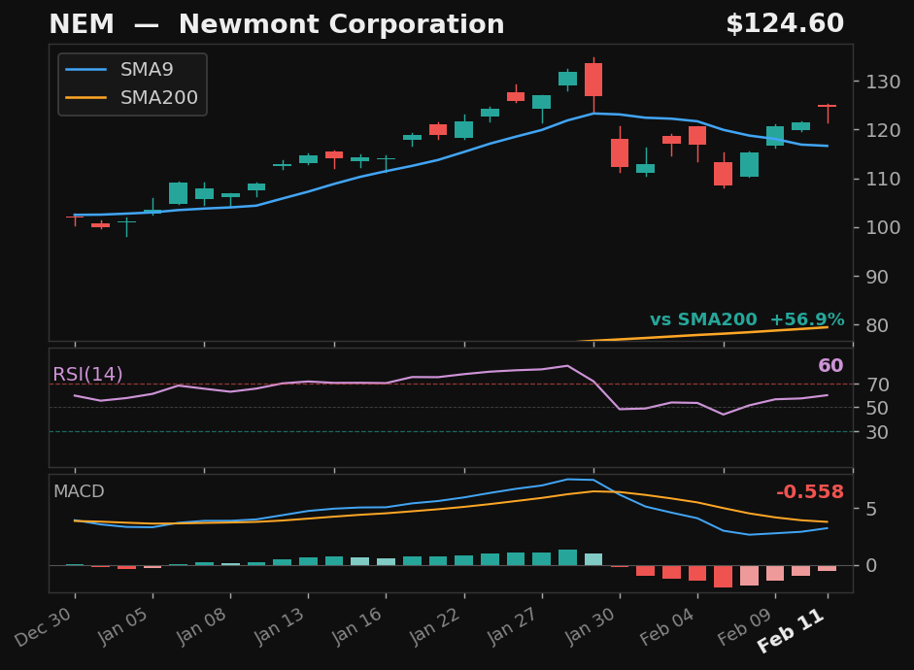The width and height of the screenshot is (914, 670).
Task: Click the RSI 50 axis tick label
Action: [x=877, y=409]
